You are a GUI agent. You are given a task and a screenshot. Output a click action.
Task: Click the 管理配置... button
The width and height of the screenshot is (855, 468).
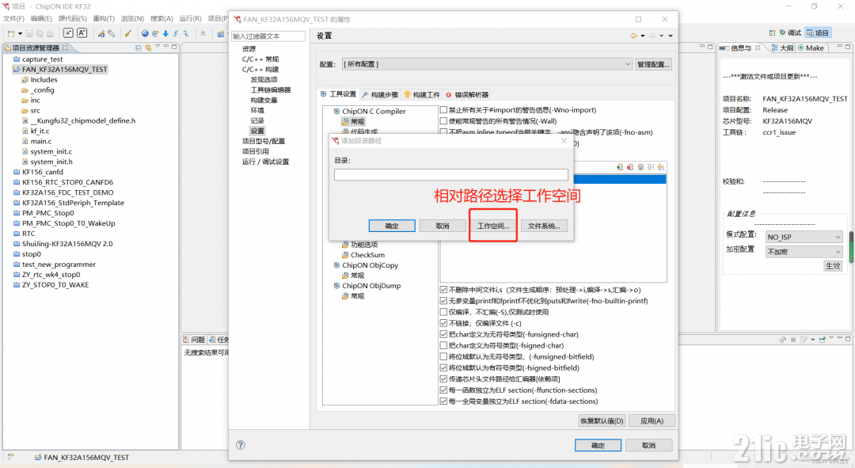653,64
